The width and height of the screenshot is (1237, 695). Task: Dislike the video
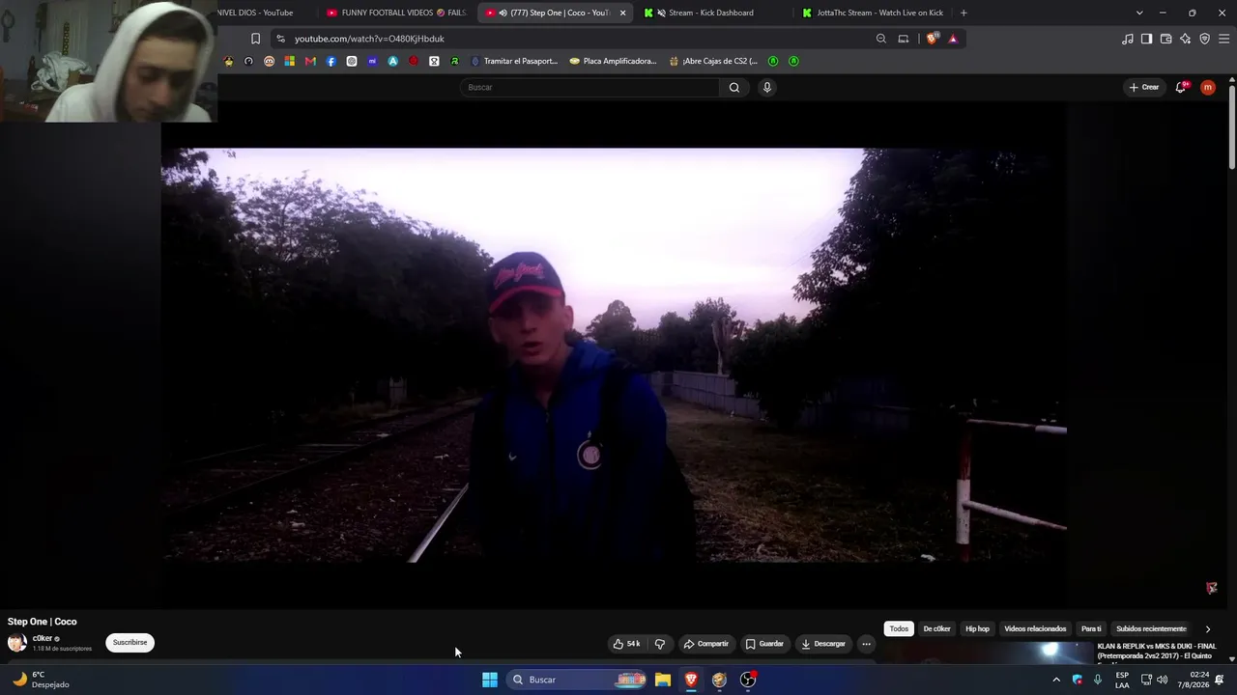660,644
